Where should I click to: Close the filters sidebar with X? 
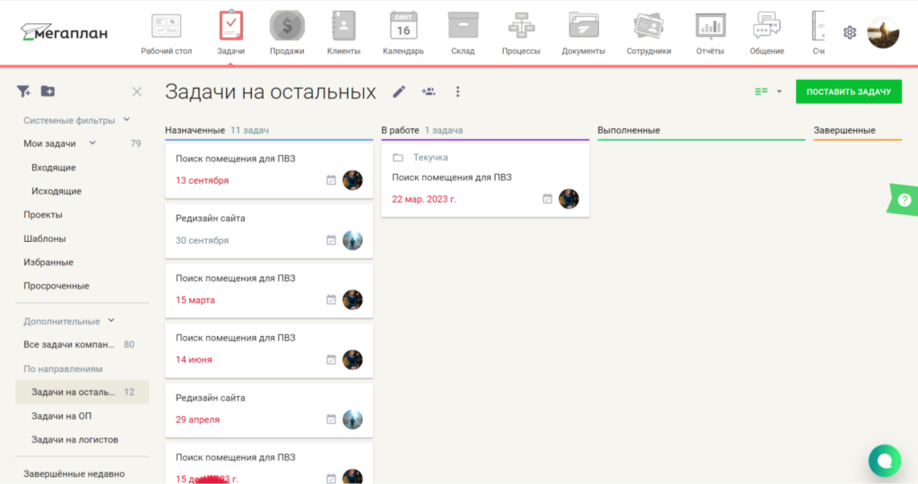[x=136, y=92]
